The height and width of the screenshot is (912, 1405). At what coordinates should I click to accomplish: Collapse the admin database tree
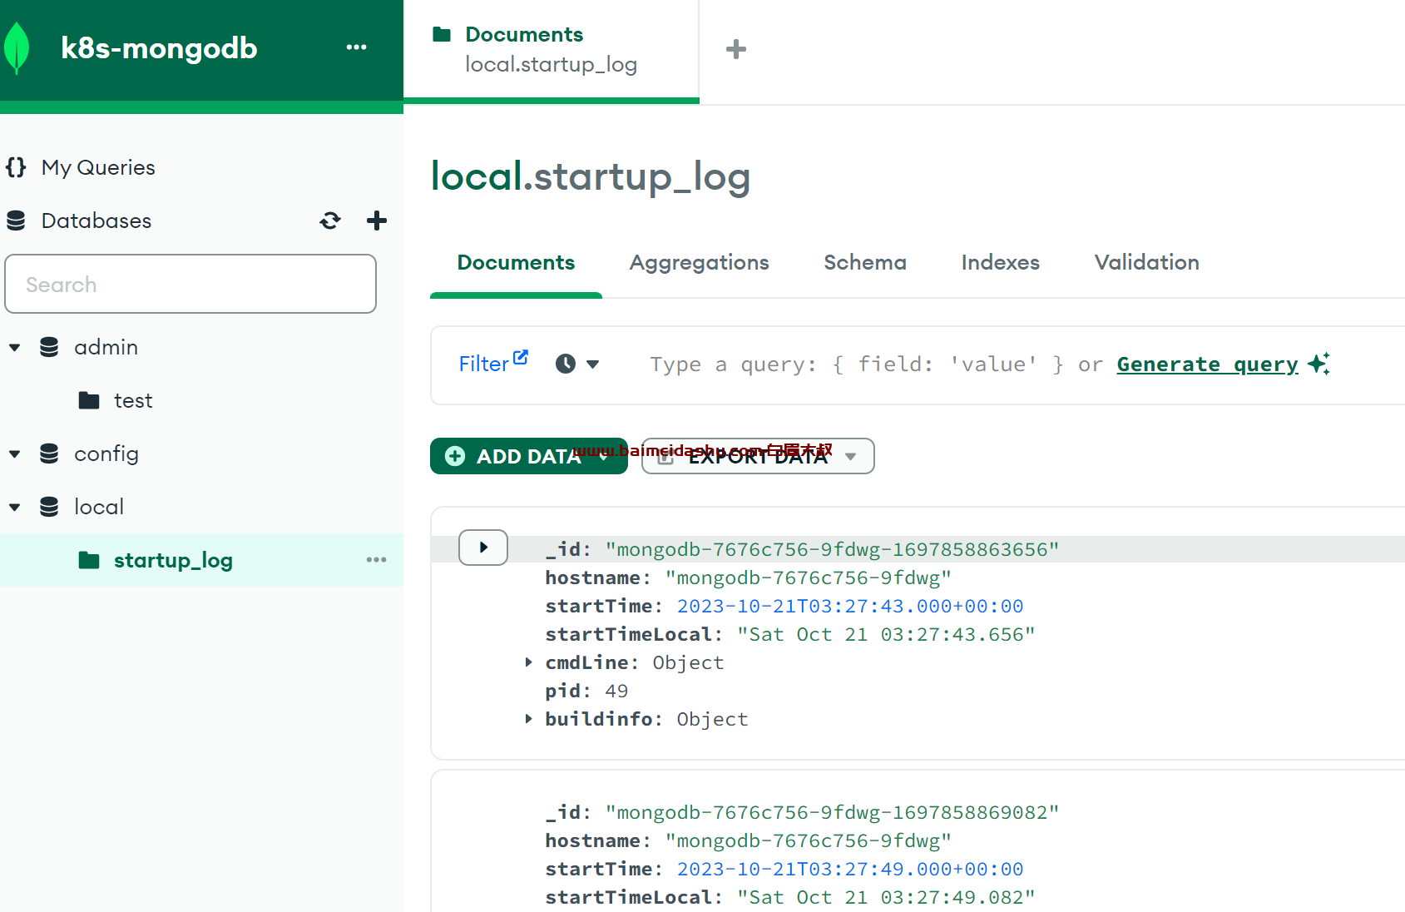point(15,347)
